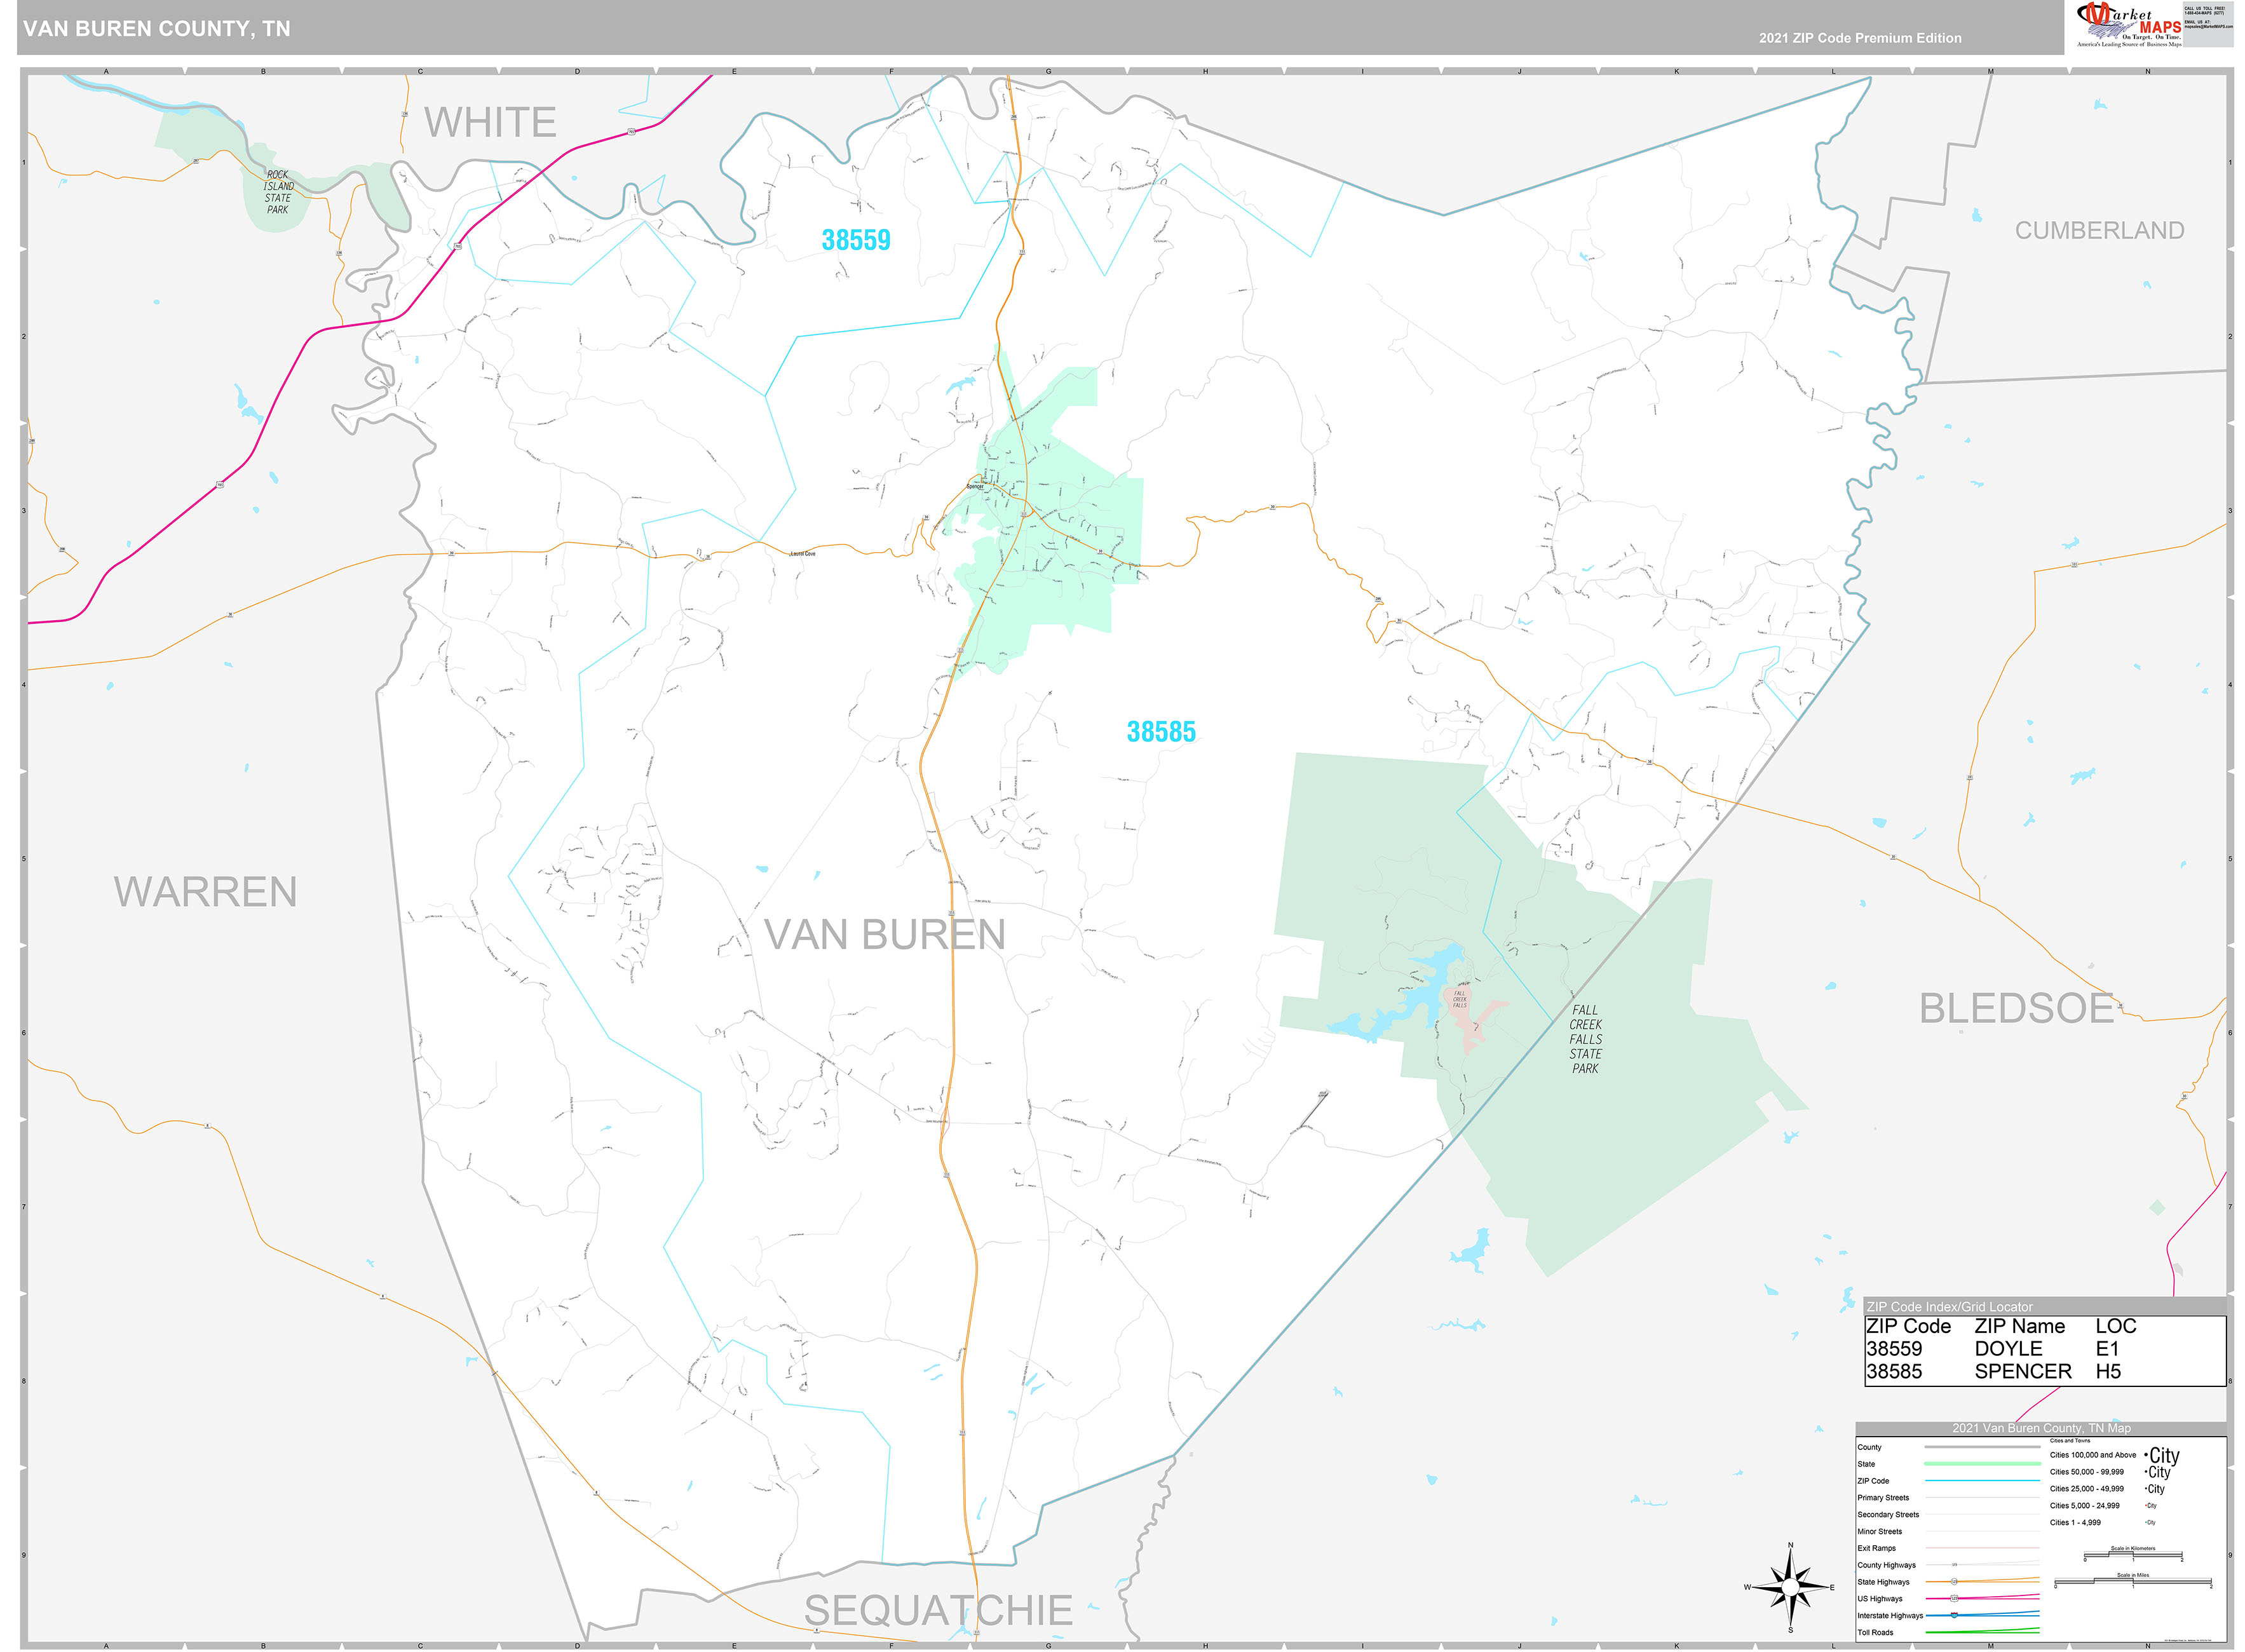Click the compass rose symbol

point(1790,1587)
